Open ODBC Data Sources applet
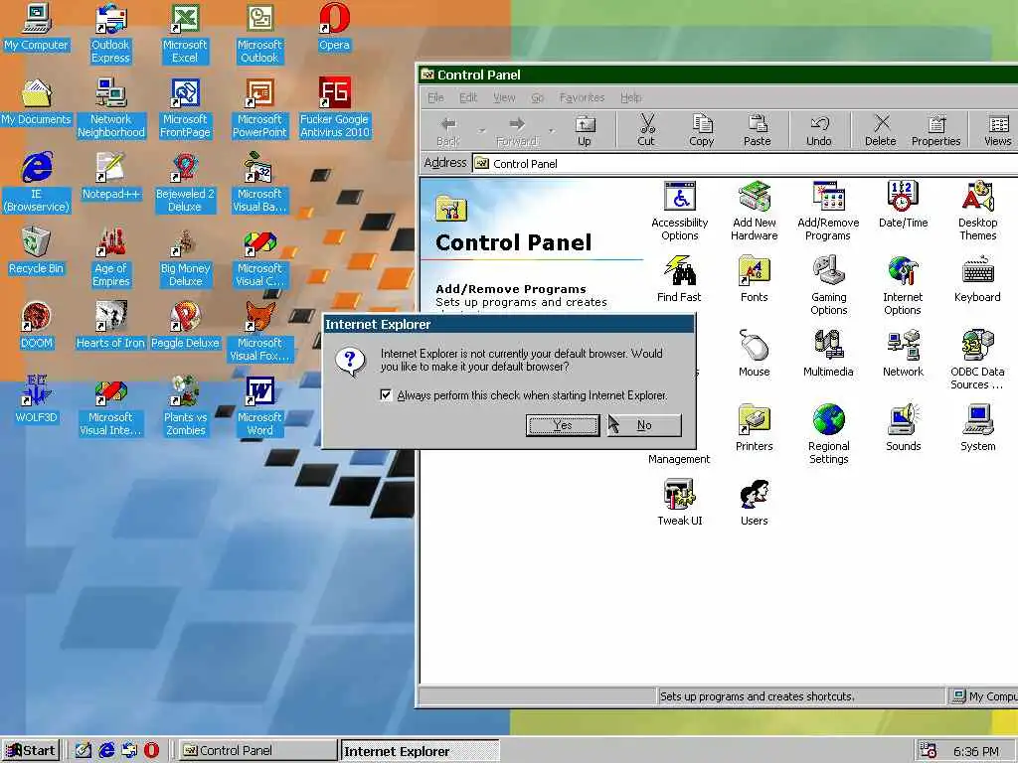Image resolution: width=1018 pixels, height=763 pixels. [977, 360]
